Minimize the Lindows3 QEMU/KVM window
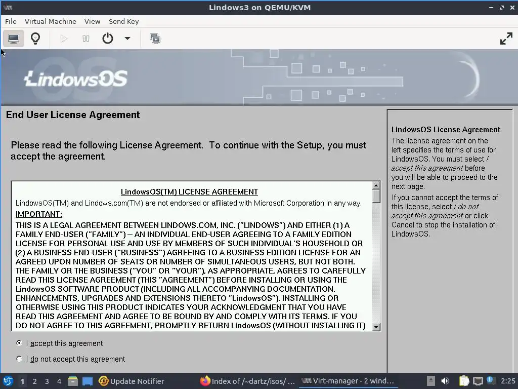This screenshot has height=389, width=518. 491,7
